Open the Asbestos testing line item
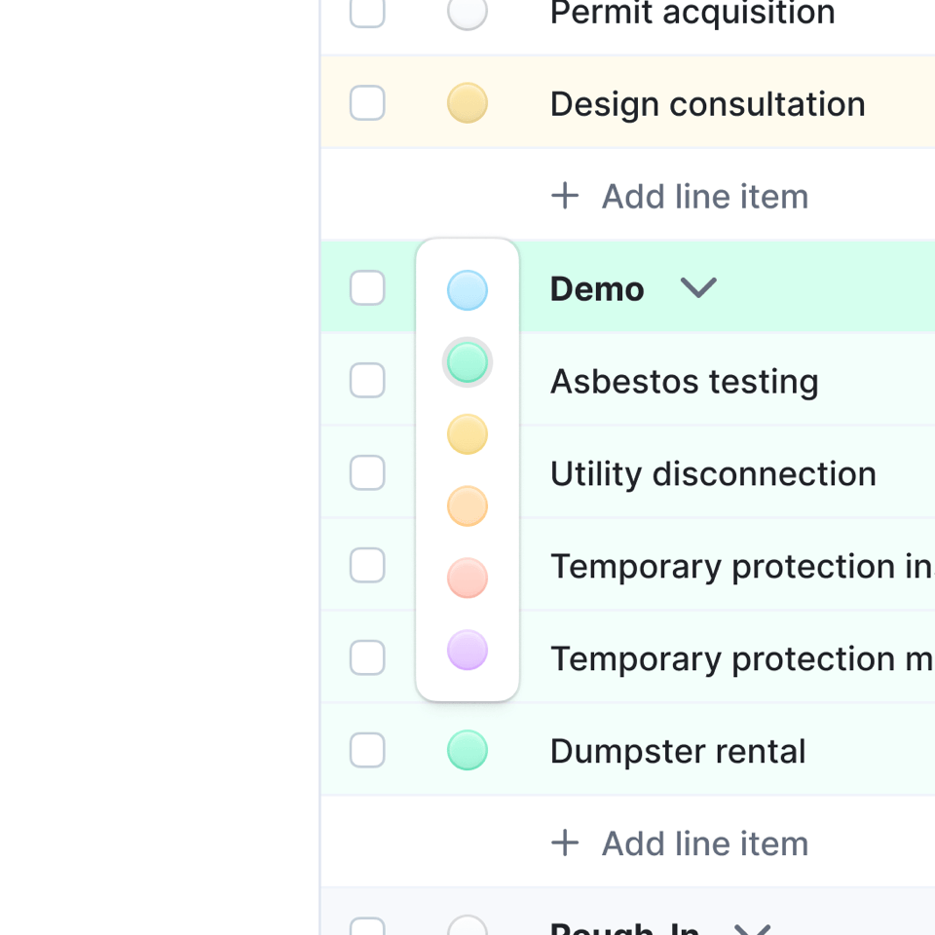 pyautogui.click(x=684, y=381)
